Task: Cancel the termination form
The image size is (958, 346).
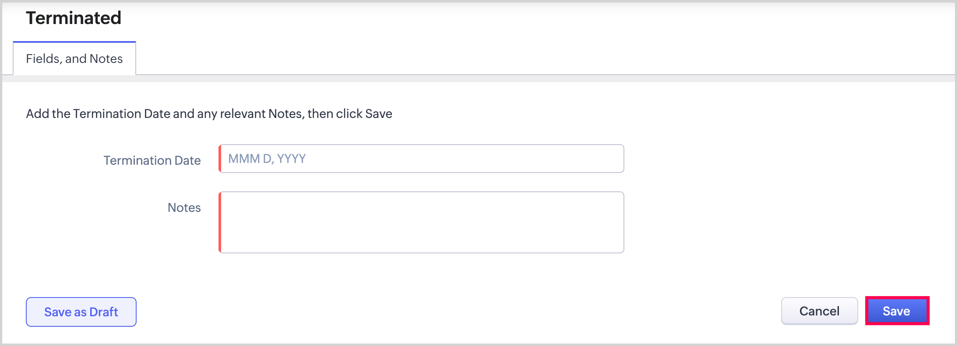Action: (819, 311)
